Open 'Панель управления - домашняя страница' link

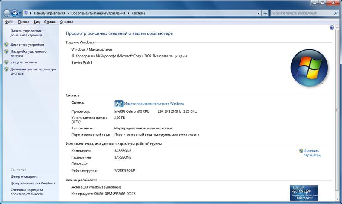coord(27,33)
